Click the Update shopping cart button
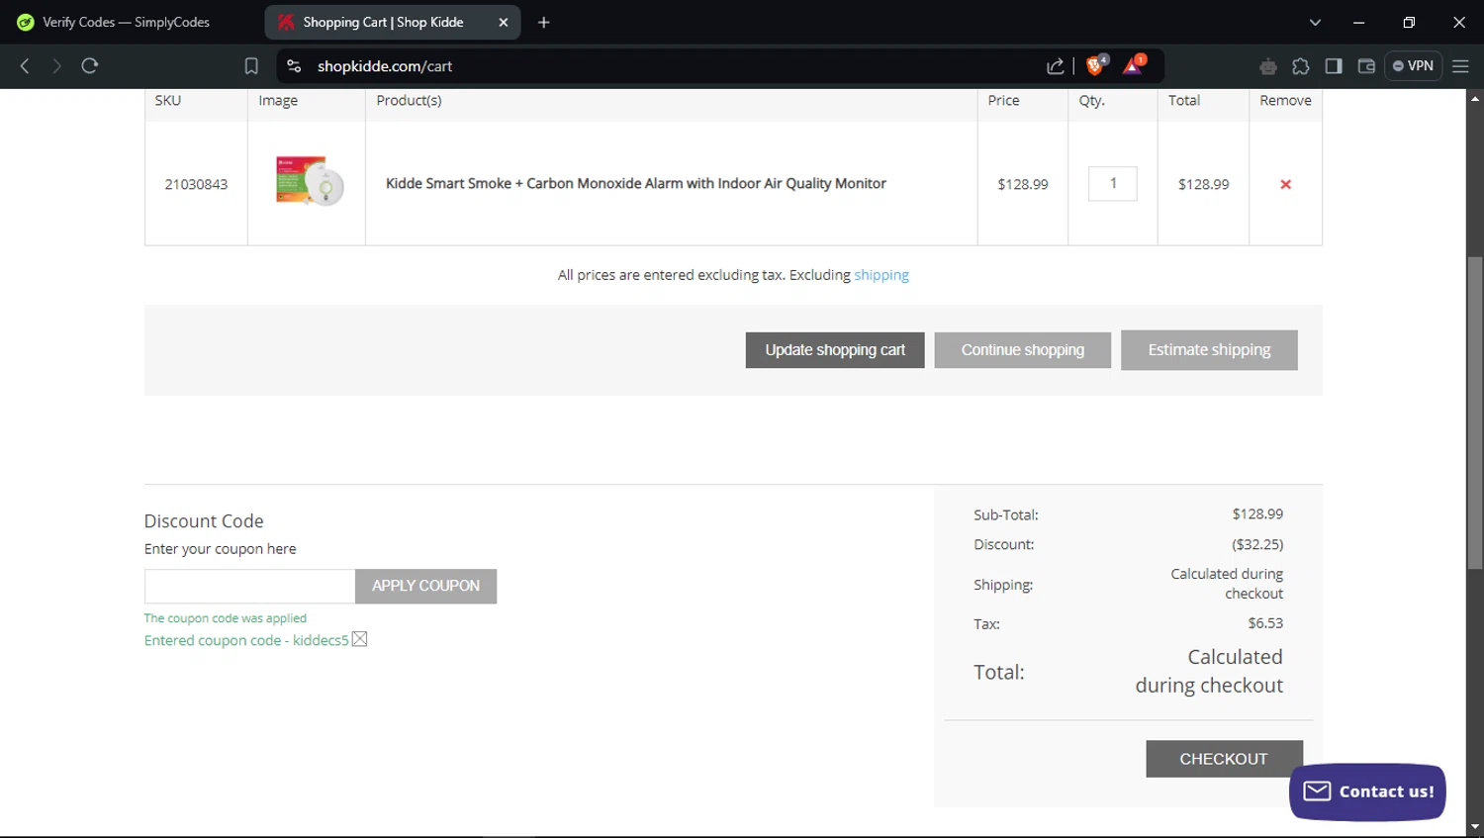 (x=835, y=350)
